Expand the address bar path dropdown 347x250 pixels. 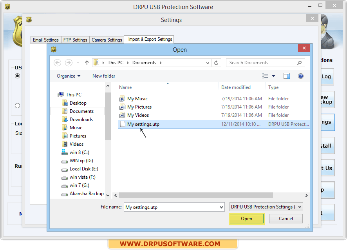pos(208,63)
